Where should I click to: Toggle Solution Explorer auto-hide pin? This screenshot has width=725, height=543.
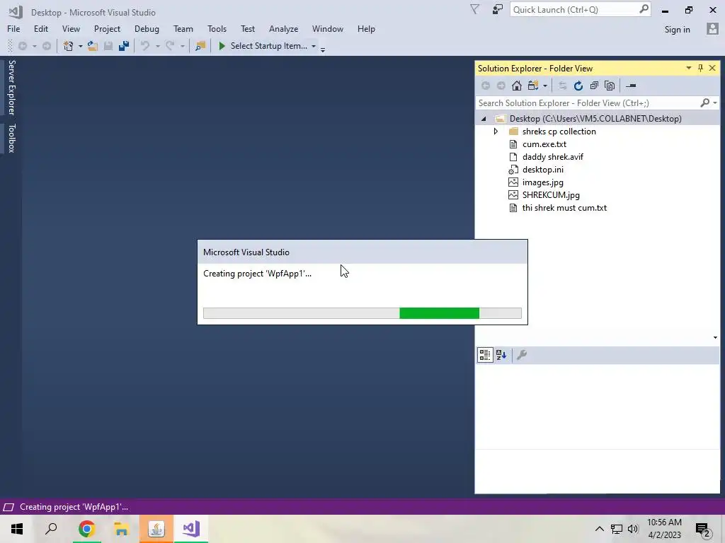700,68
